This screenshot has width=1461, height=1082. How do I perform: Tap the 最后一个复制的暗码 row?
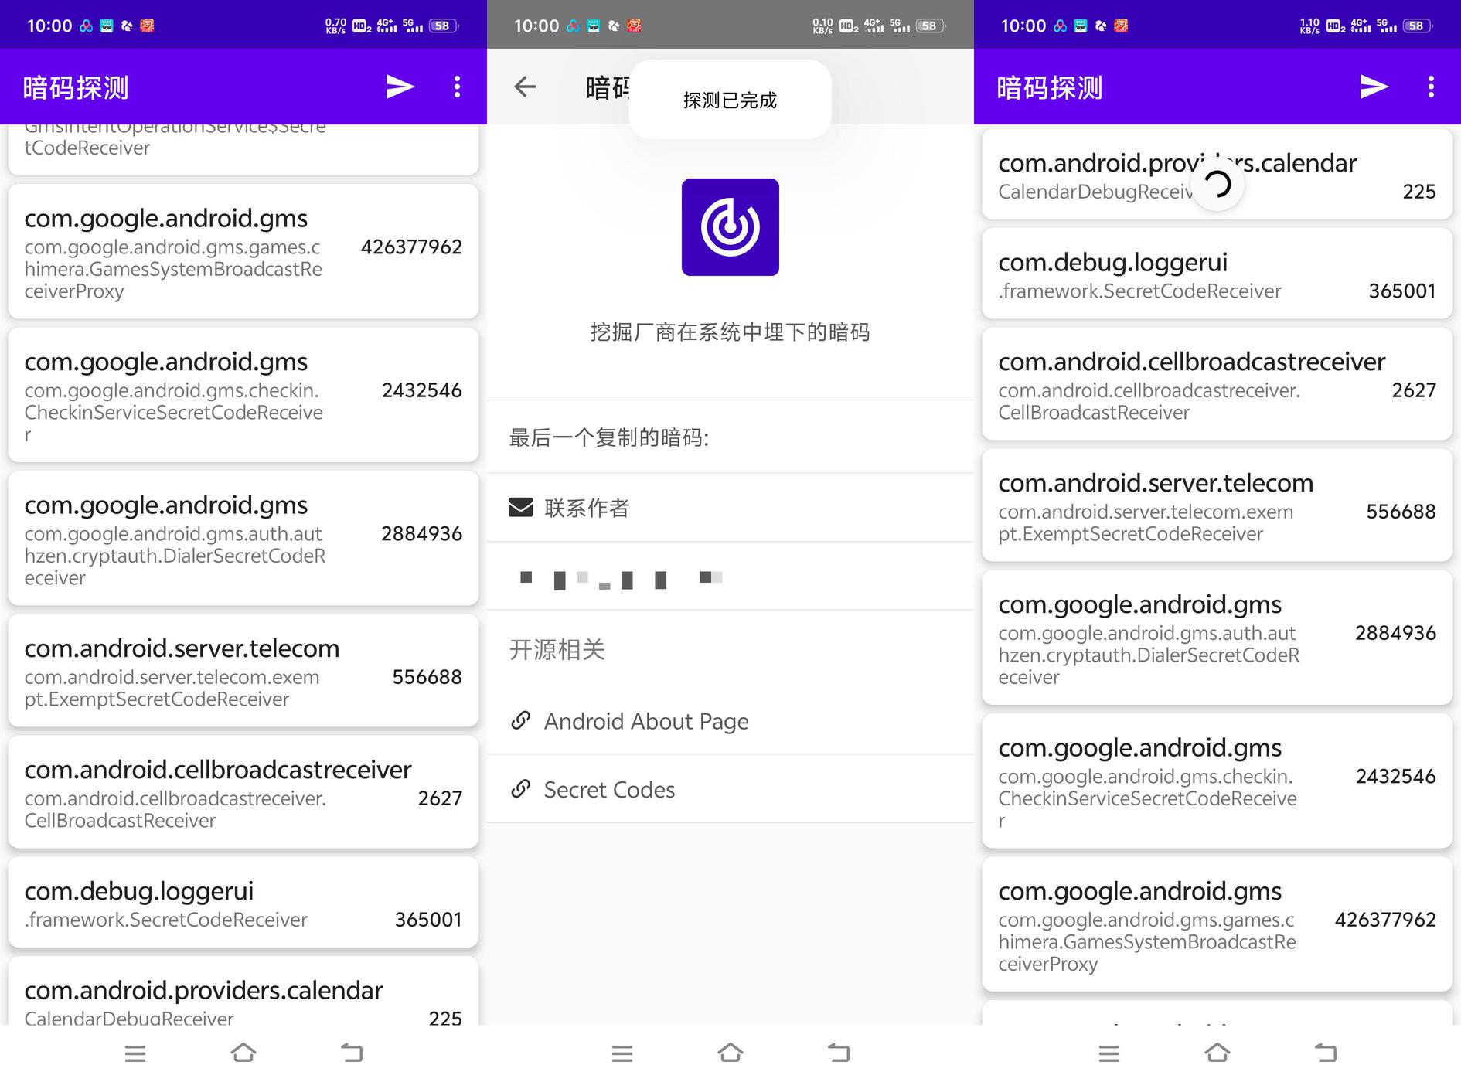click(730, 437)
